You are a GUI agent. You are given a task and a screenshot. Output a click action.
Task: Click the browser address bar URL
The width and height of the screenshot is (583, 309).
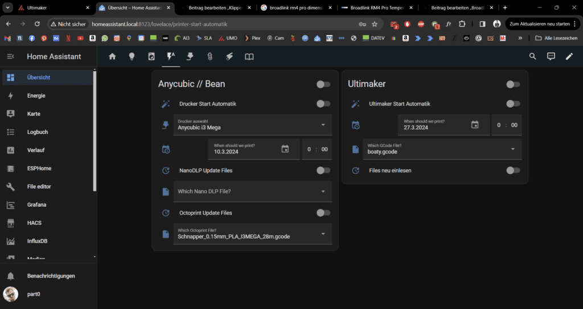pyautogui.click(x=159, y=24)
